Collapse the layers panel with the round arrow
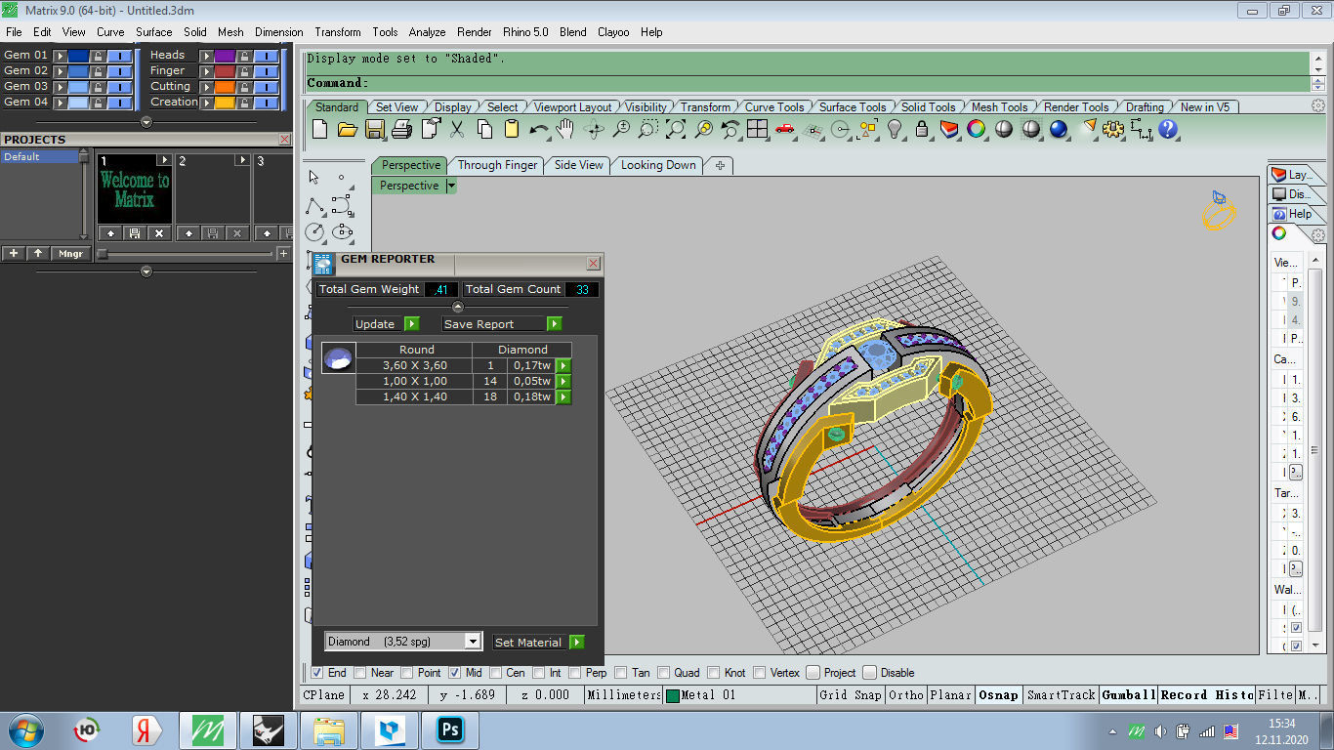 coord(146,122)
